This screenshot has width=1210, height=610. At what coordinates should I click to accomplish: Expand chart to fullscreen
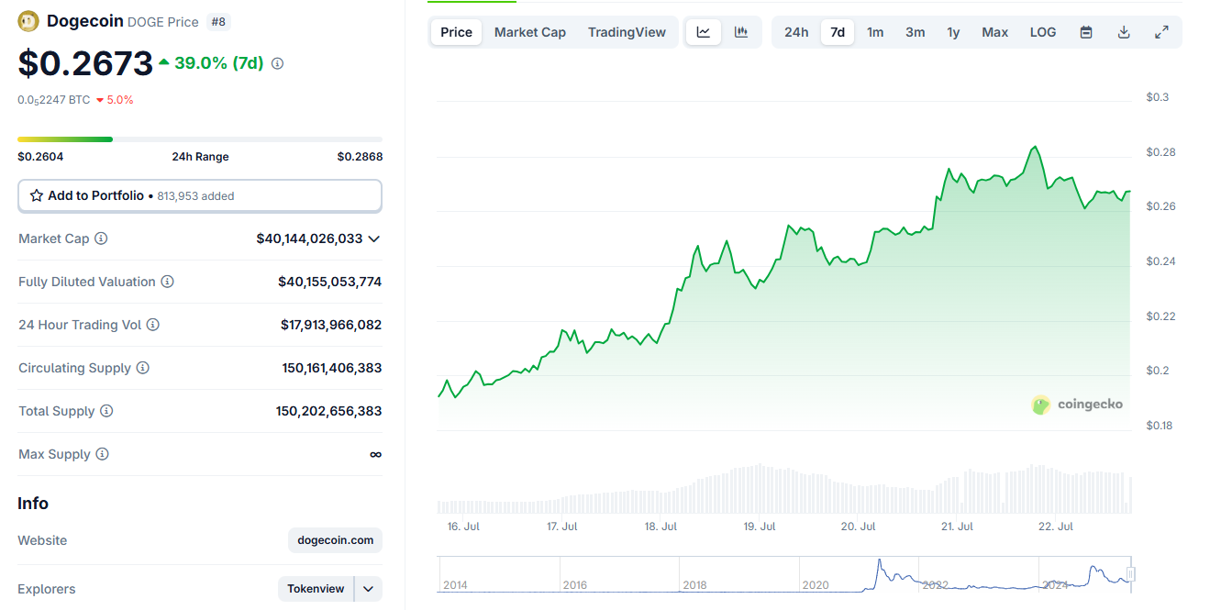[1161, 32]
